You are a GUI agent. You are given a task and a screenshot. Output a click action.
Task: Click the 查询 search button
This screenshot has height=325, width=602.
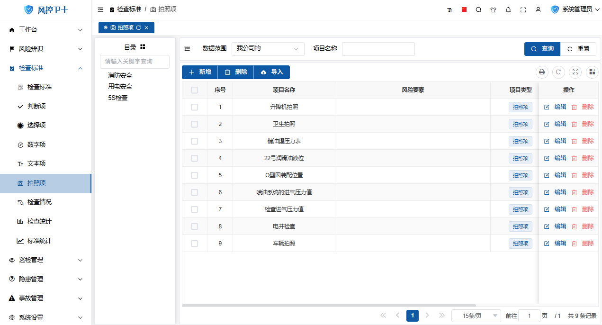pos(542,49)
